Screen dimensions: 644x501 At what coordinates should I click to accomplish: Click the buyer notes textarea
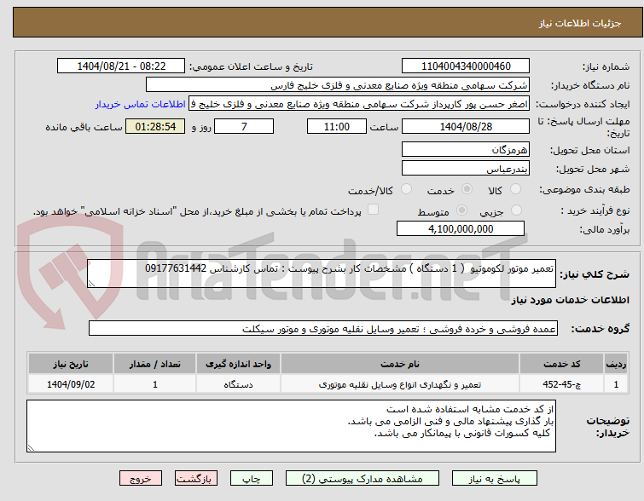click(x=291, y=426)
